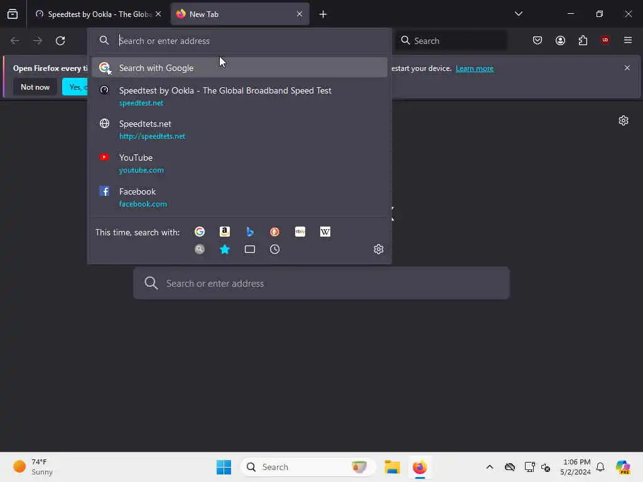
Task: Open a new tab with plus button
Action: point(323,14)
